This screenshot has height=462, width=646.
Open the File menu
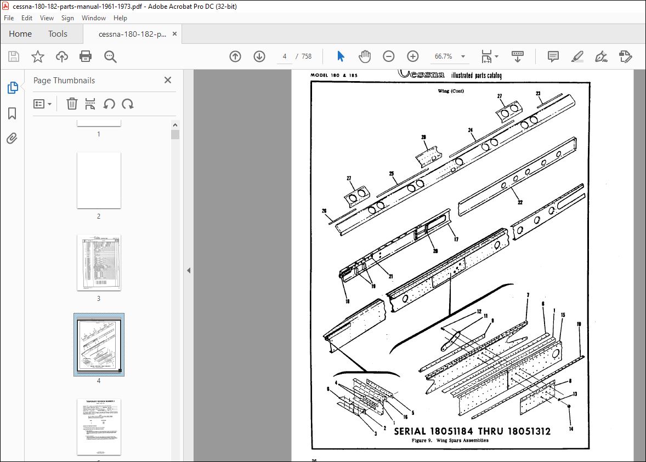9,18
